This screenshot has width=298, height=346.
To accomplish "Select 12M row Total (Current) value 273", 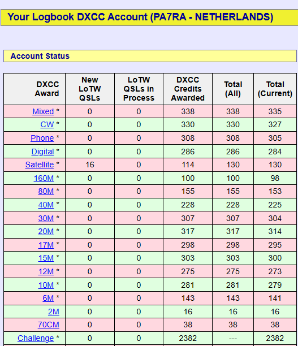I will click(275, 271).
